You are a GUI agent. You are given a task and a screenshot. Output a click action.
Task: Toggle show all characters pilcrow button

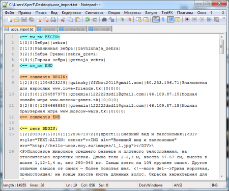click(x=163, y=19)
